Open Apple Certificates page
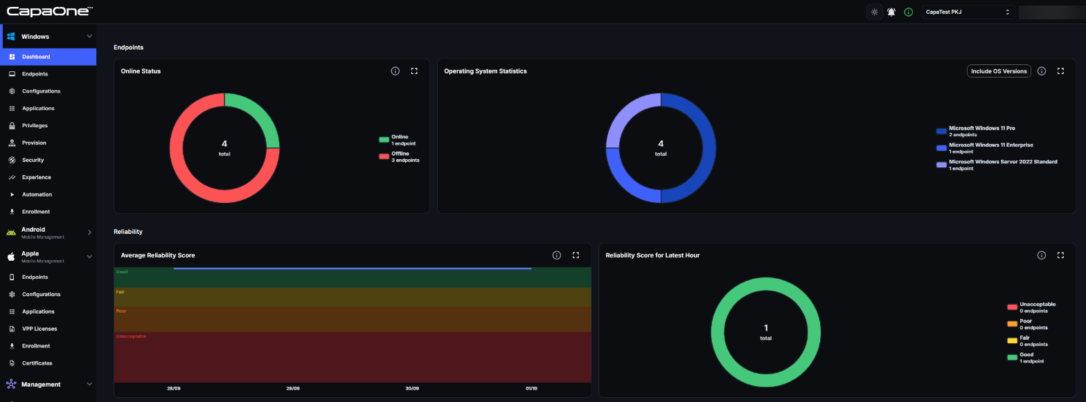 48,363
